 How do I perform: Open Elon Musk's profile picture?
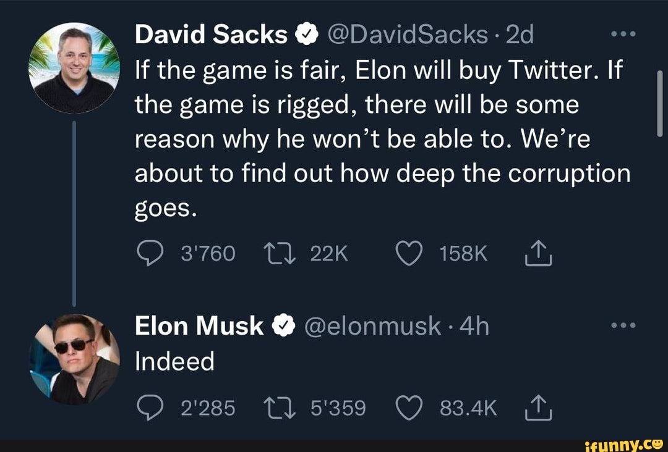pos(74,359)
